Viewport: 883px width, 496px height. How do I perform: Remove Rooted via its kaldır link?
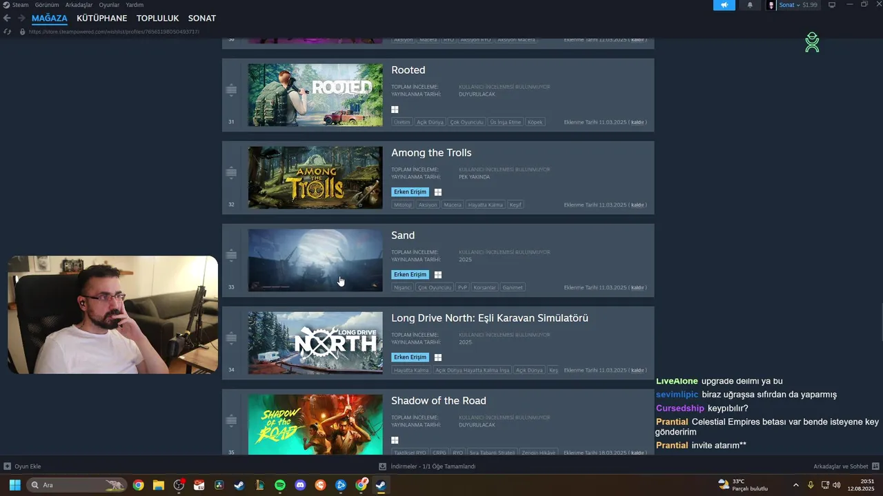pos(637,122)
